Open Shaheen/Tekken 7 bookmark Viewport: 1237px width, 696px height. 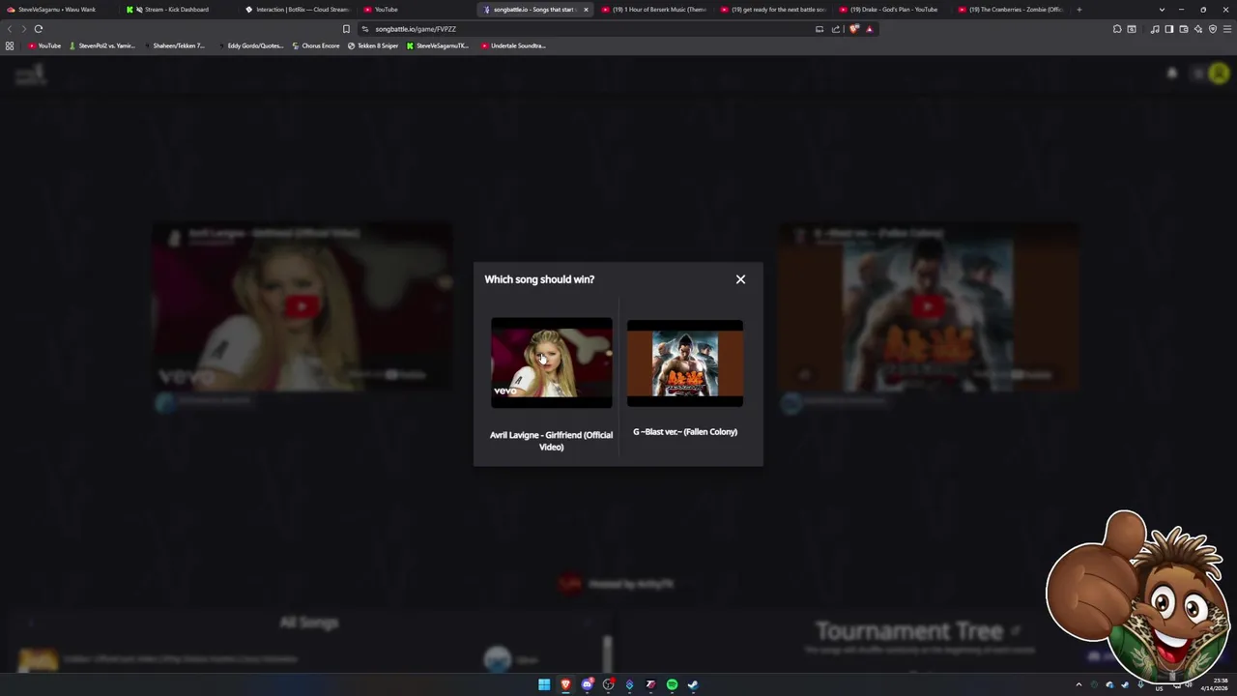pyautogui.click(x=174, y=45)
